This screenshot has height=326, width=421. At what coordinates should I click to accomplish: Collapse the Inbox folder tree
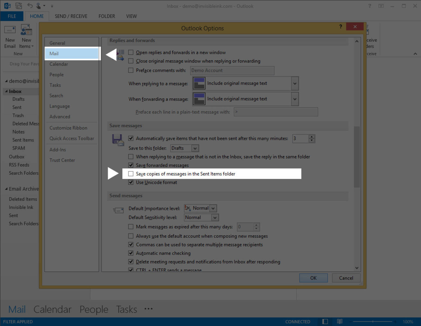[6, 91]
